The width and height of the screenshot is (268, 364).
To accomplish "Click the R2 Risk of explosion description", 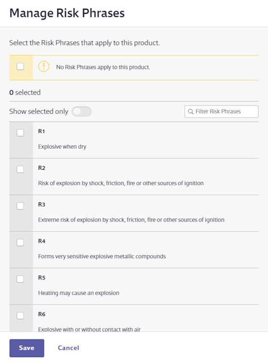I will pyautogui.click(x=121, y=183).
